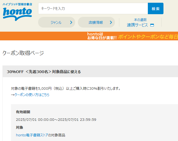Click the honto logo
178x141 pixels.
(x=17, y=14)
